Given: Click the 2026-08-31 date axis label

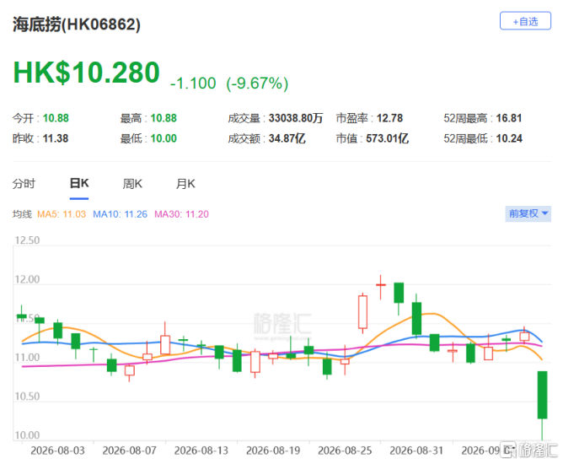Looking at the screenshot, I should 416,451.
